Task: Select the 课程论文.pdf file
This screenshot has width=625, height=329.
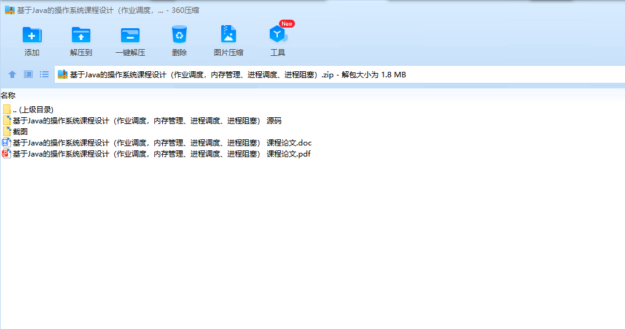Action: [156, 153]
